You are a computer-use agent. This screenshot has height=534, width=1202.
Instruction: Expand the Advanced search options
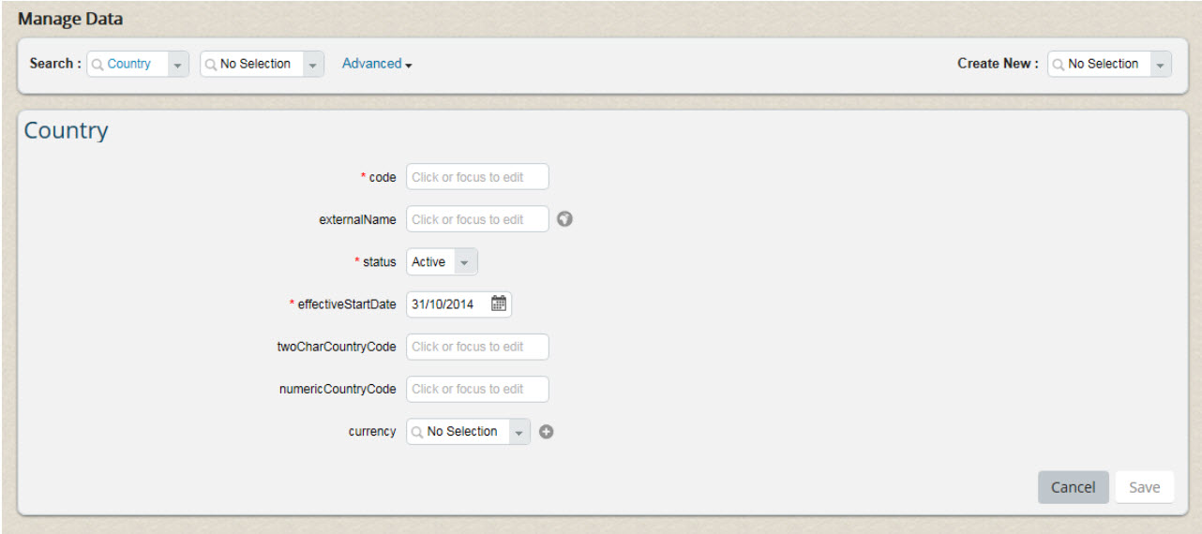pyautogui.click(x=378, y=64)
